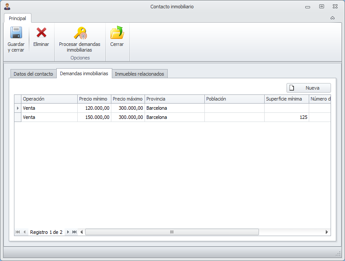The image size is (345, 261).
Task: Click 300.000,00 in the second row
Action: click(x=128, y=117)
